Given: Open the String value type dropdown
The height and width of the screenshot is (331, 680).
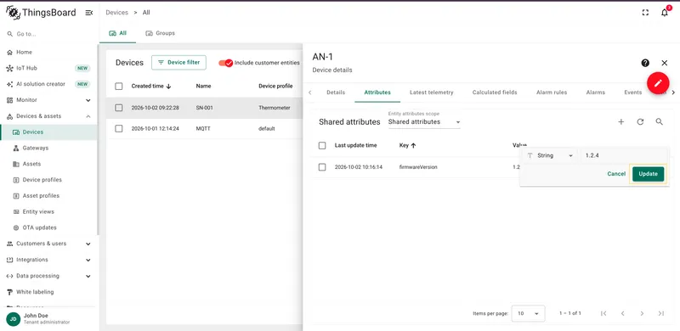Looking at the screenshot, I should click(550, 155).
